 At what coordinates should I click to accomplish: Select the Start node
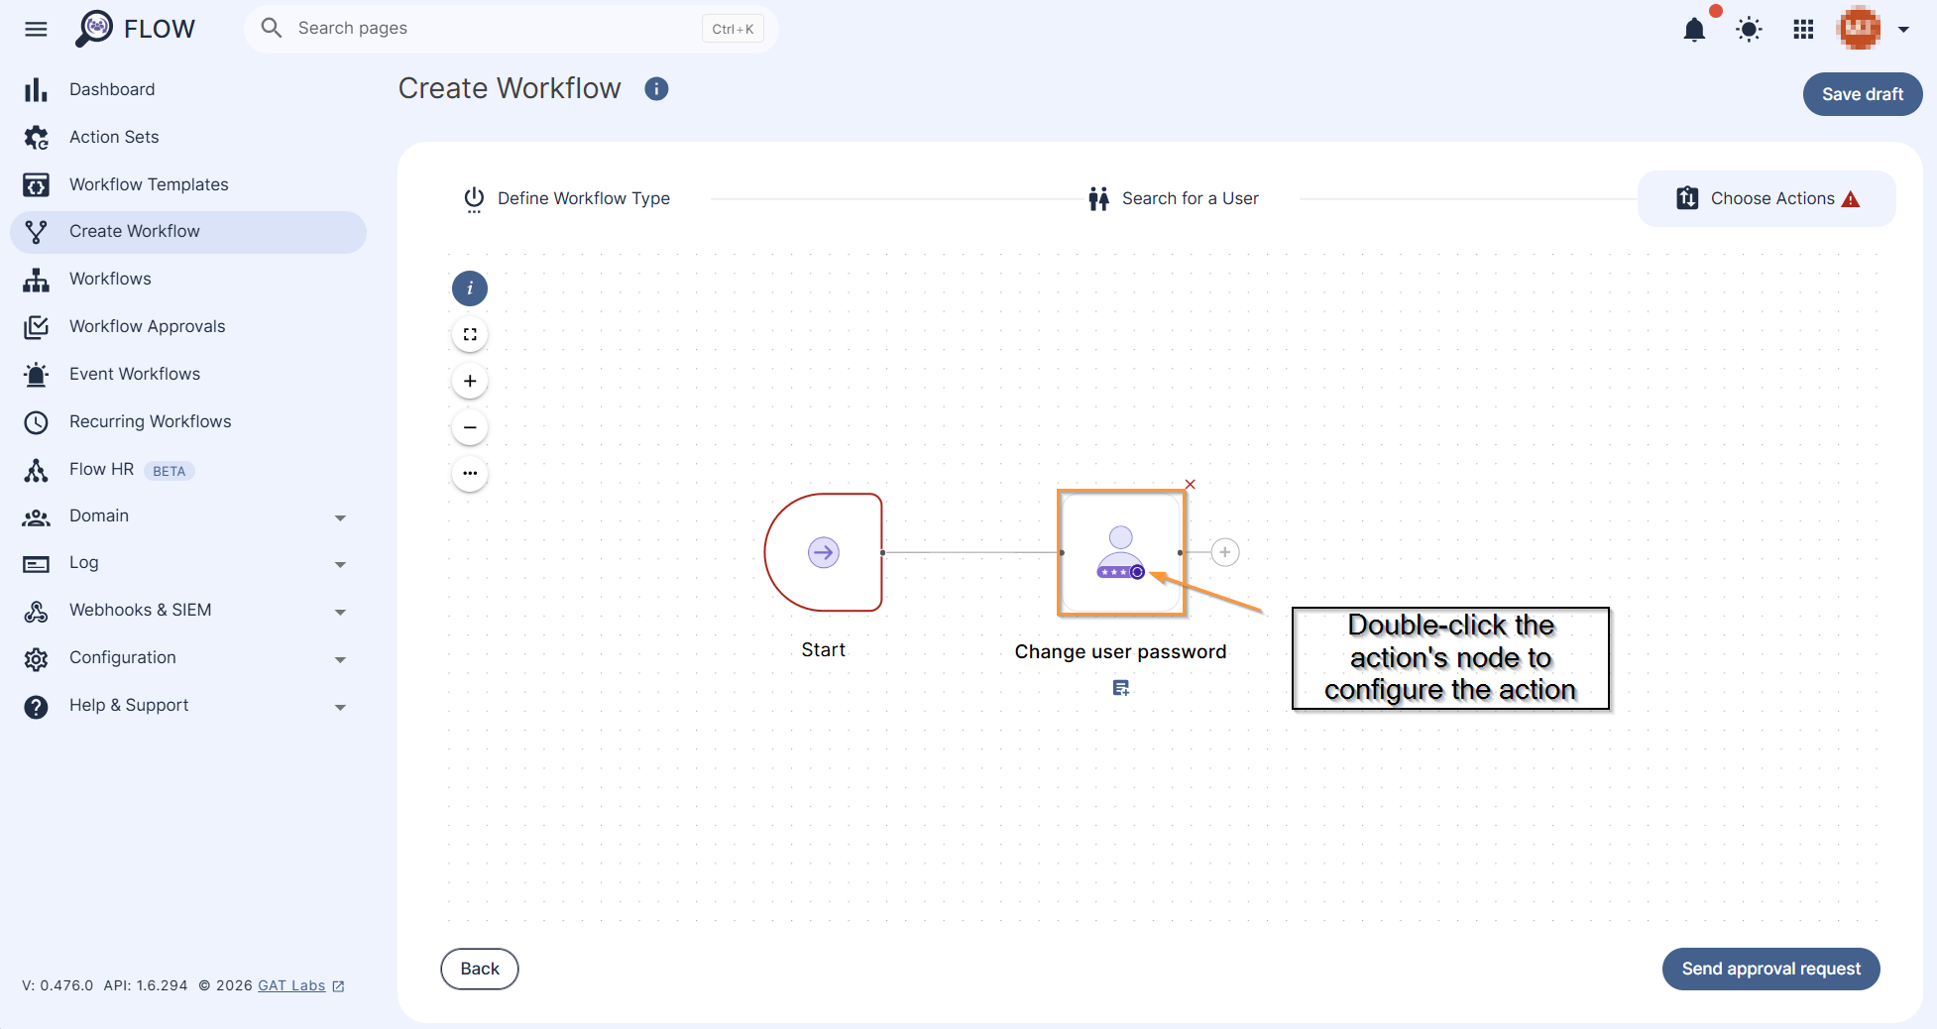pos(823,552)
